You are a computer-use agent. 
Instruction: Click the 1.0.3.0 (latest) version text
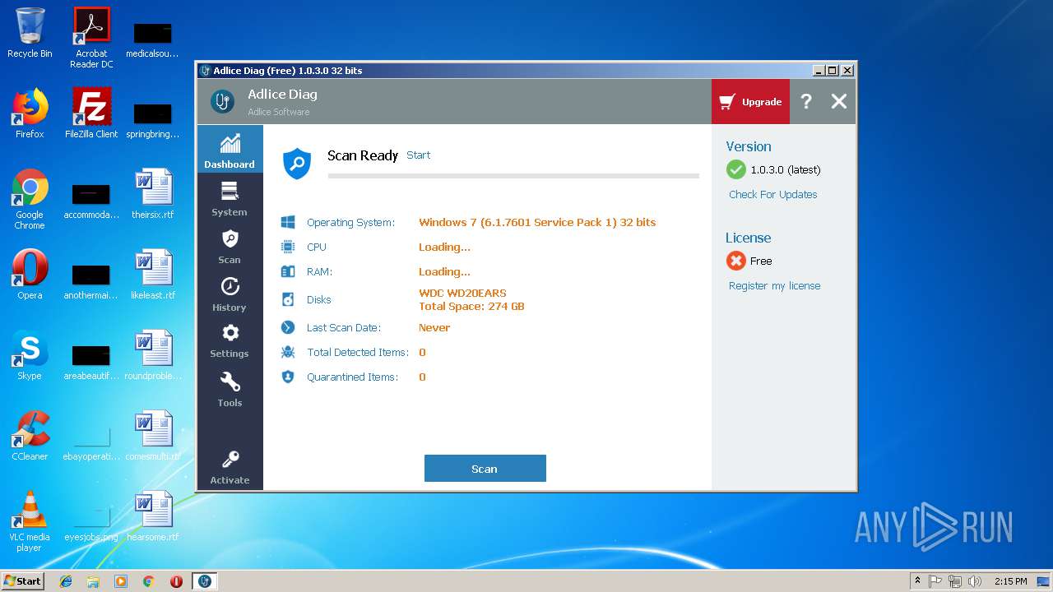[786, 169]
